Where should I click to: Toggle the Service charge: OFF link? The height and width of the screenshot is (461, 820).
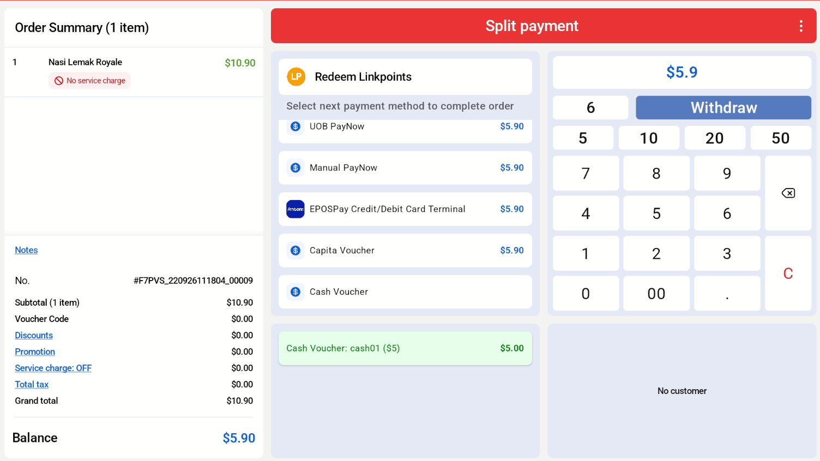(53, 368)
